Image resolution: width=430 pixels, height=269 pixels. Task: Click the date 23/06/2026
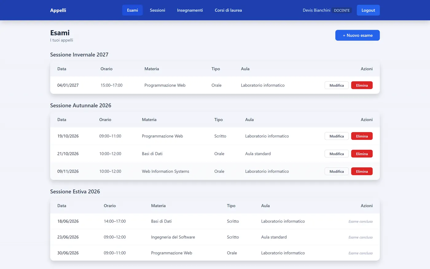68,237
